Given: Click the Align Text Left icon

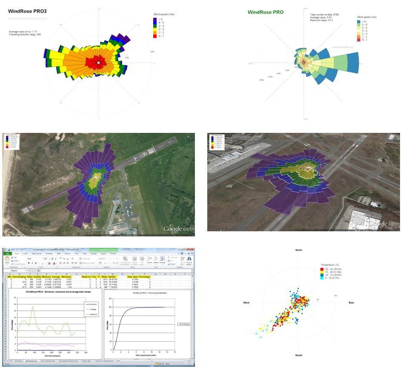Looking at the screenshot, I should (60, 263).
